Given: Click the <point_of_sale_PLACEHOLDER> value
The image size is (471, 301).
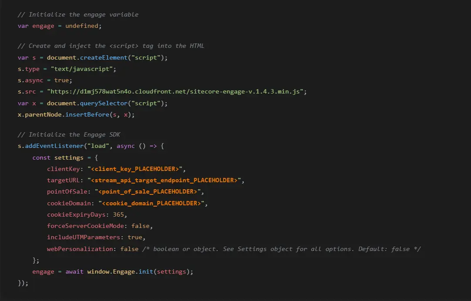Looking at the screenshot, I should tap(148, 192).
